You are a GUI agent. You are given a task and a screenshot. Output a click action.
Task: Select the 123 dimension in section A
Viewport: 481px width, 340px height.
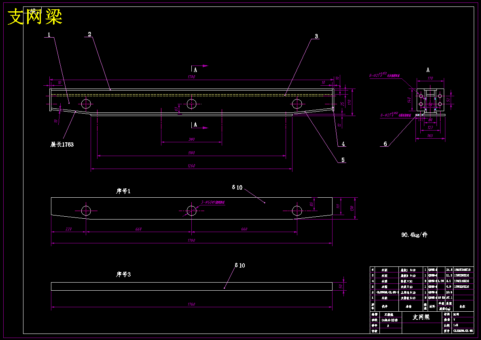pos(430,127)
